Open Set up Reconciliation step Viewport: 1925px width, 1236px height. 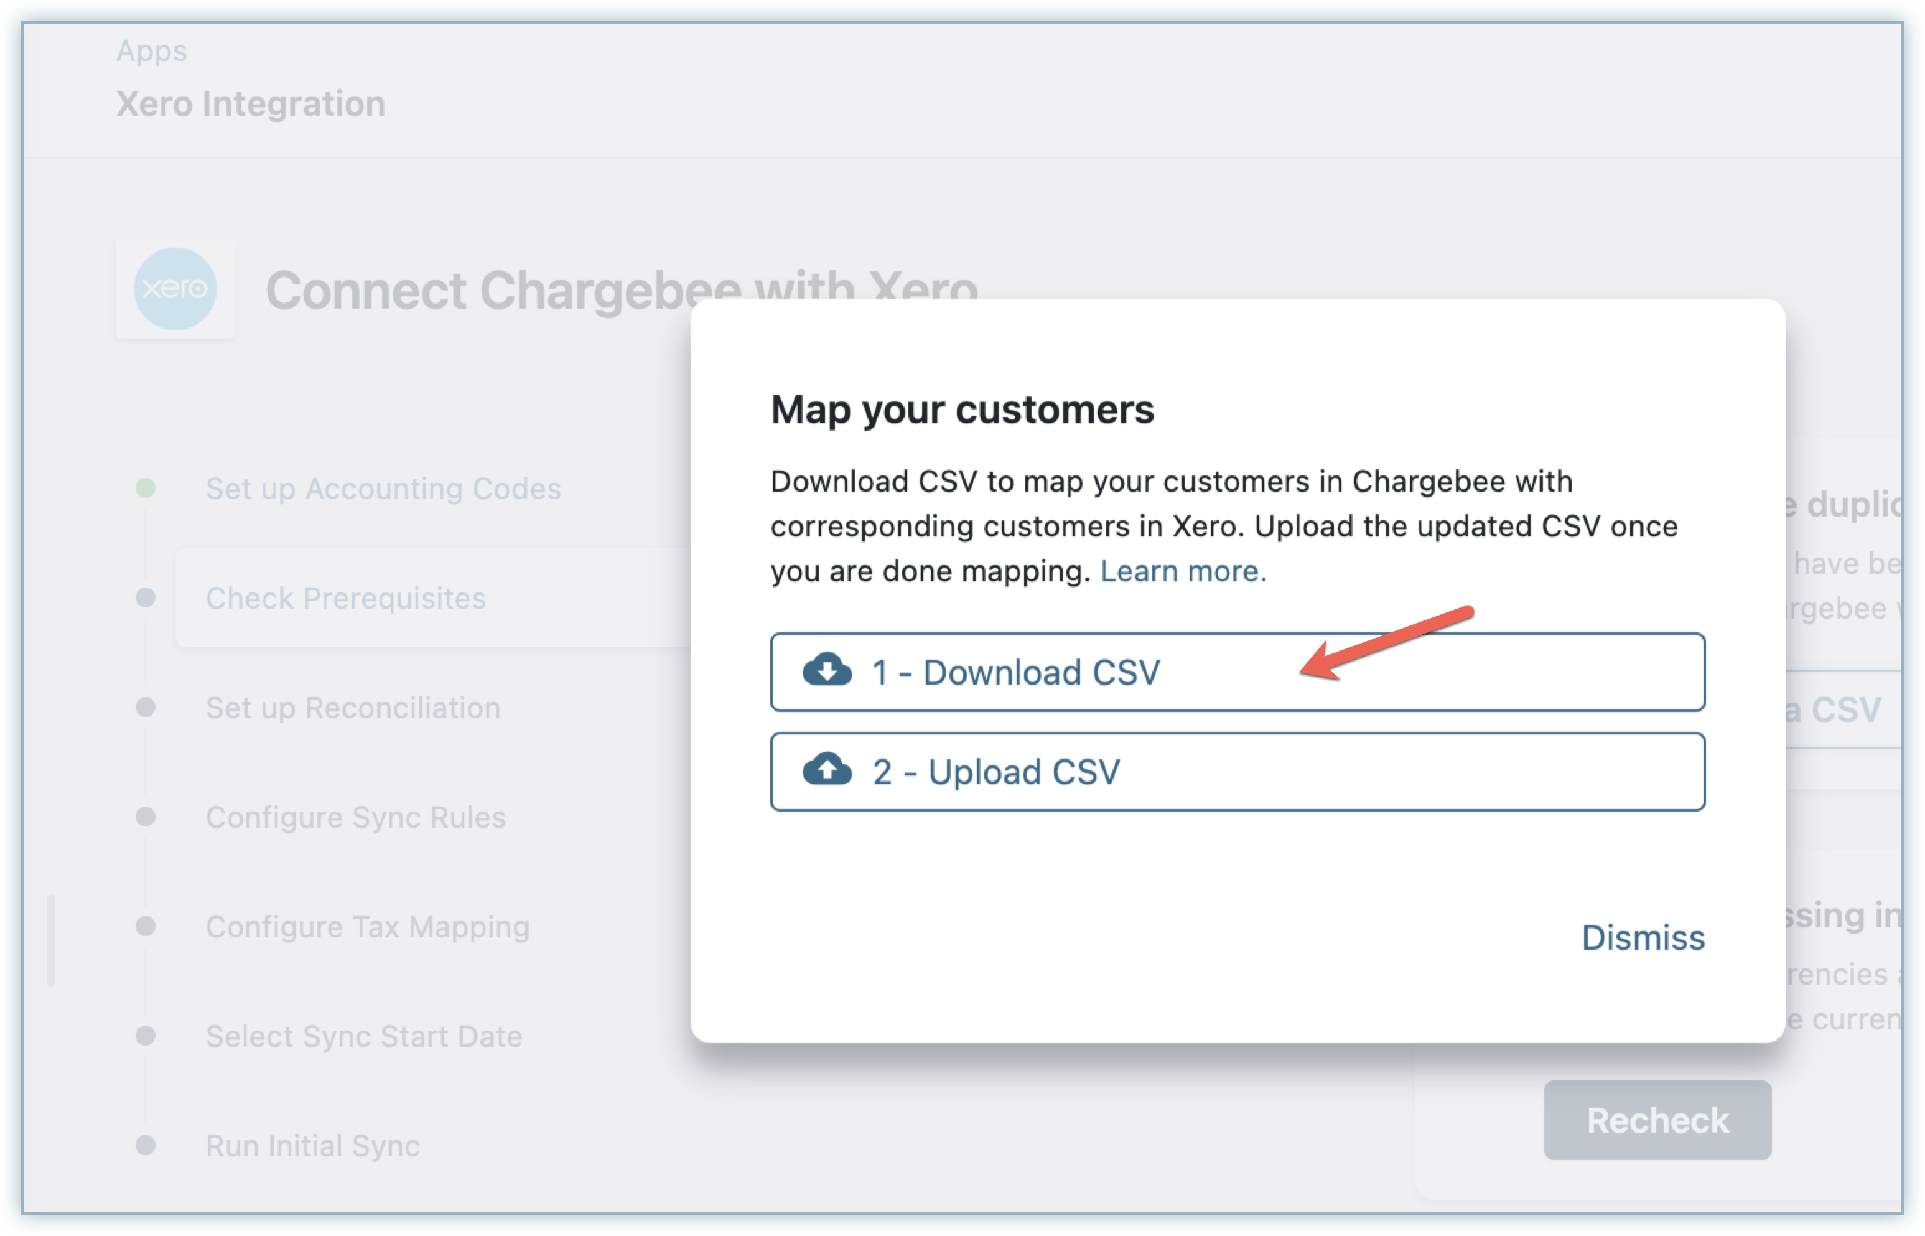pos(353,708)
